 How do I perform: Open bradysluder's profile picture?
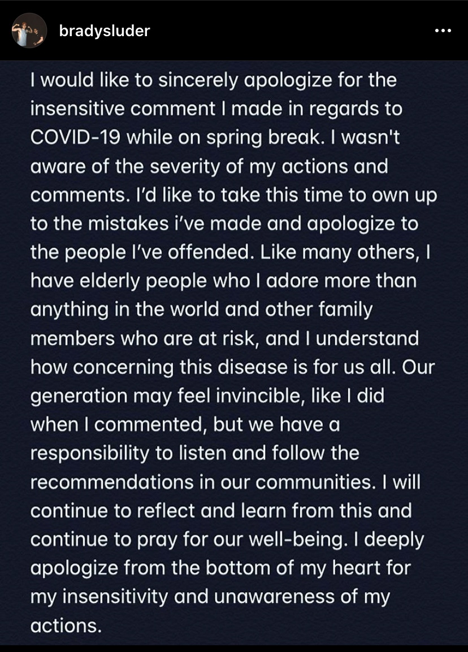pyautogui.click(x=29, y=31)
